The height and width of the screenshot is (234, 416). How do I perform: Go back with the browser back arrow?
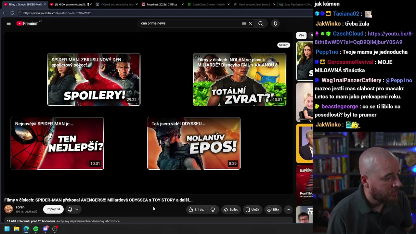click(x=4, y=13)
